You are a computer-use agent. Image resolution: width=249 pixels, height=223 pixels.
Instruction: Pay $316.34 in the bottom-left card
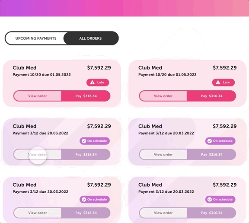(86, 213)
